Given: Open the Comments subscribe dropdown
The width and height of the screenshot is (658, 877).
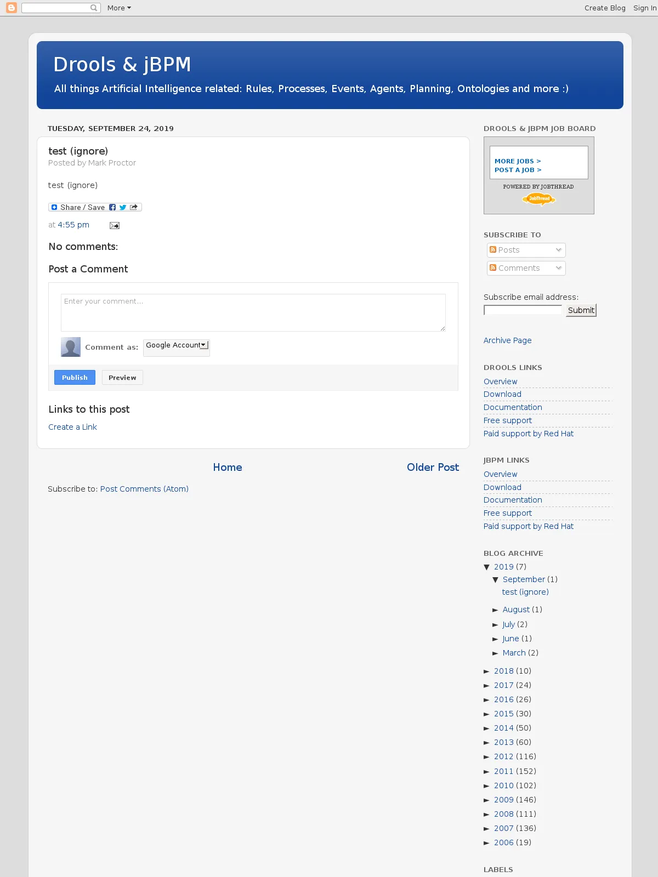Looking at the screenshot, I should pos(526,268).
